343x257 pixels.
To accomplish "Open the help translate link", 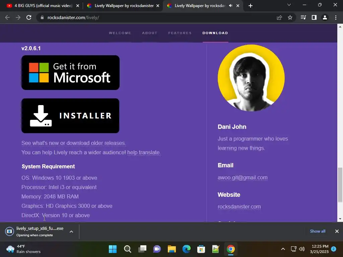I will (144, 153).
